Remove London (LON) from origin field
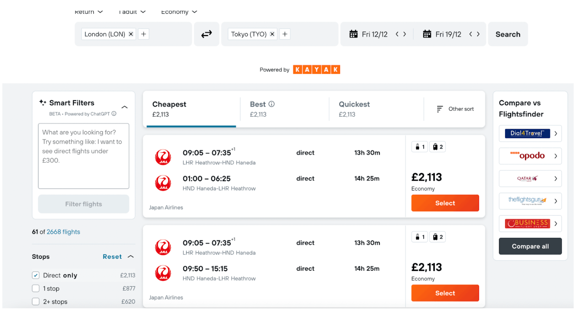575x310 pixels. (x=131, y=34)
